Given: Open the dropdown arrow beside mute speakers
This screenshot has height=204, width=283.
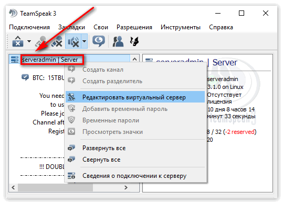Looking at the screenshot, I should point(85,41).
